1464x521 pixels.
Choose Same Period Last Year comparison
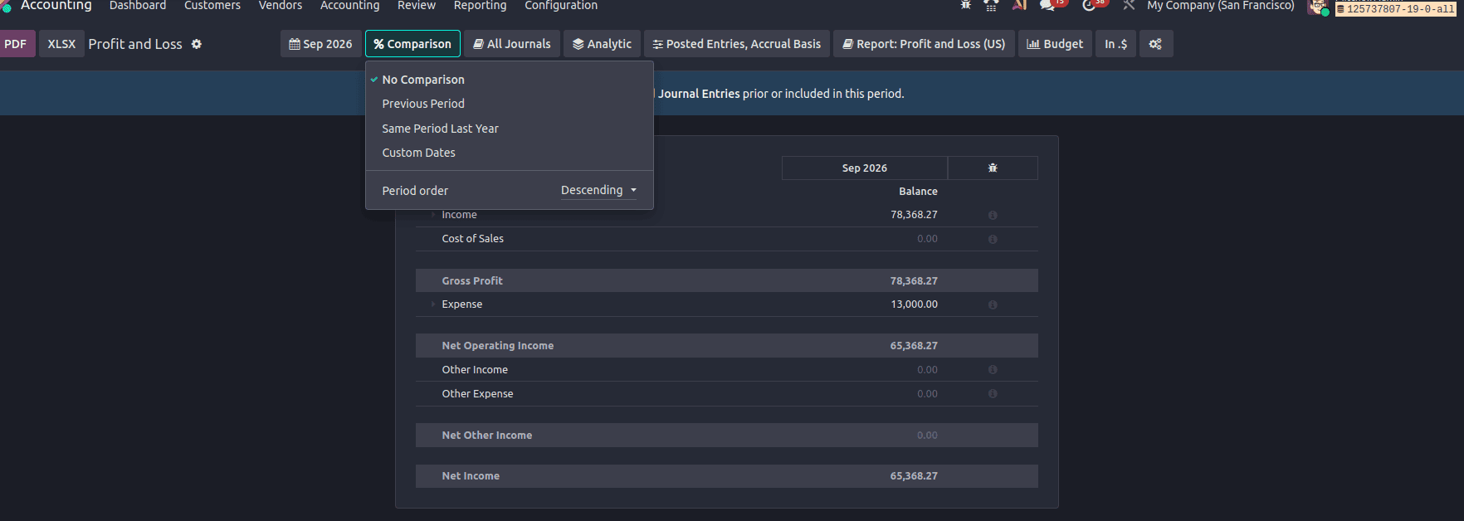(509, 129)
